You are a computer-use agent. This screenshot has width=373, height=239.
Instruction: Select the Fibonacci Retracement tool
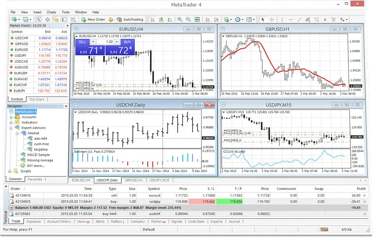[316, 19]
